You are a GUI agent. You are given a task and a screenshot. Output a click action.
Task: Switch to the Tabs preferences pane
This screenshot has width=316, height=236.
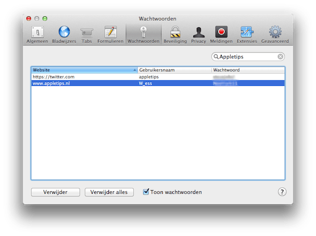[87, 35]
